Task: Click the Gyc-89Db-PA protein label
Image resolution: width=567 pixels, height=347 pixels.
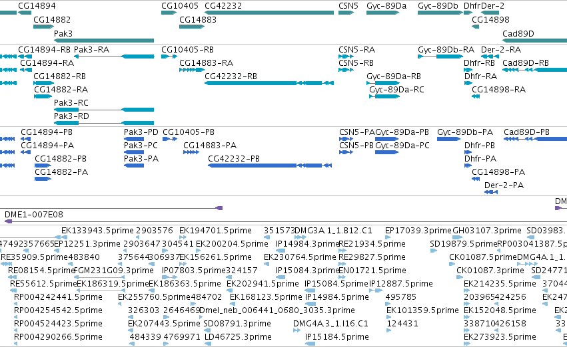Action: [x=465, y=132]
